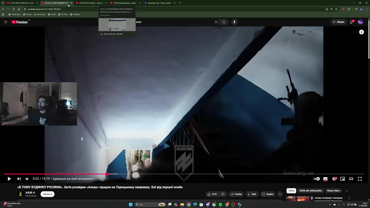
Task: Subscribe with Abone ol button
Action: click(x=47, y=194)
